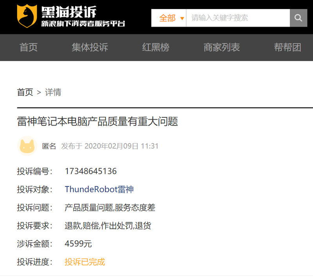The width and height of the screenshot is (313, 278).
Task: Click the anonymous user cat avatar
Action: [27, 146]
